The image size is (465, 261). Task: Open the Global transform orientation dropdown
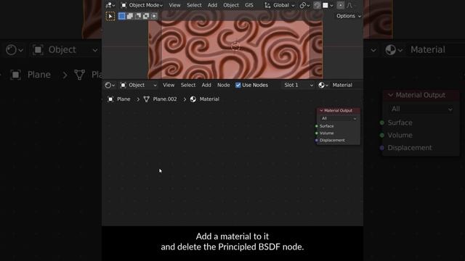pyautogui.click(x=280, y=5)
